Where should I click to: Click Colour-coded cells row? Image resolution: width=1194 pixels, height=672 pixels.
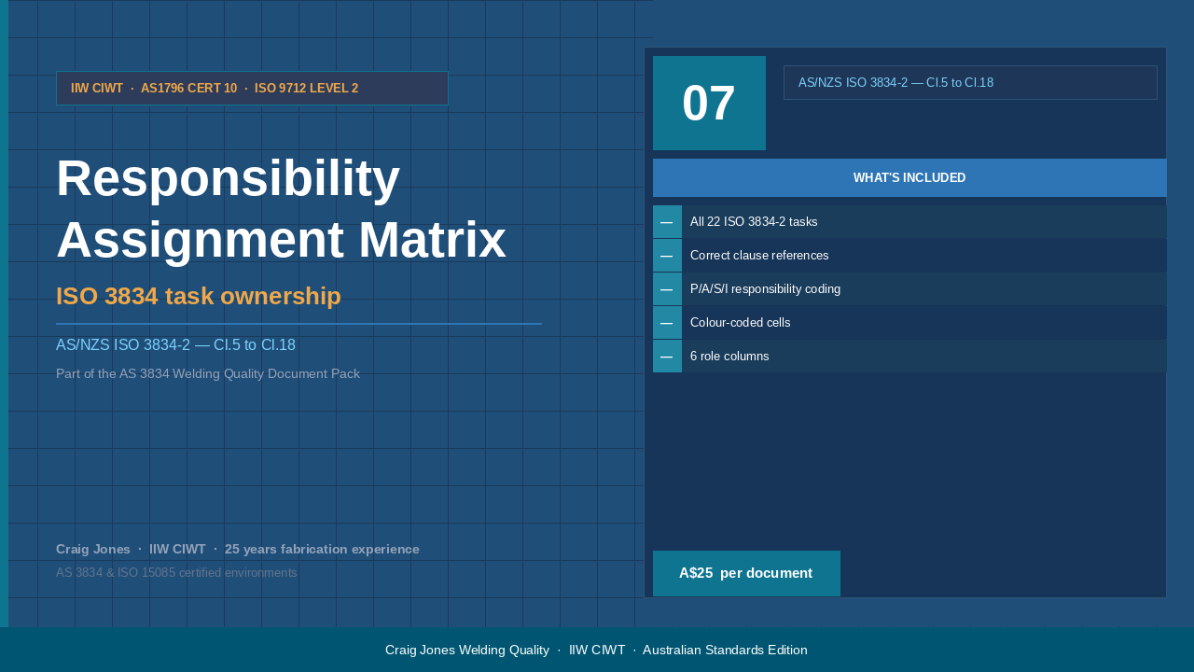coord(909,323)
